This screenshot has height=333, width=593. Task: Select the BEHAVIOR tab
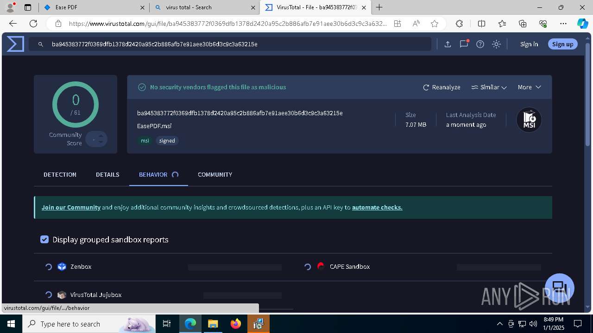pos(158,174)
